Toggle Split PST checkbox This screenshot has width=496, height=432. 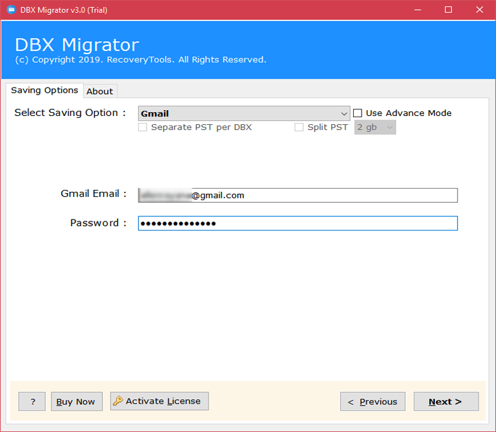pos(299,127)
